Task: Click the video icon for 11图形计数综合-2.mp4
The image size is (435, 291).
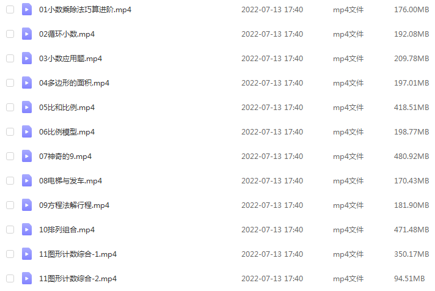Action: pyautogui.click(x=27, y=278)
